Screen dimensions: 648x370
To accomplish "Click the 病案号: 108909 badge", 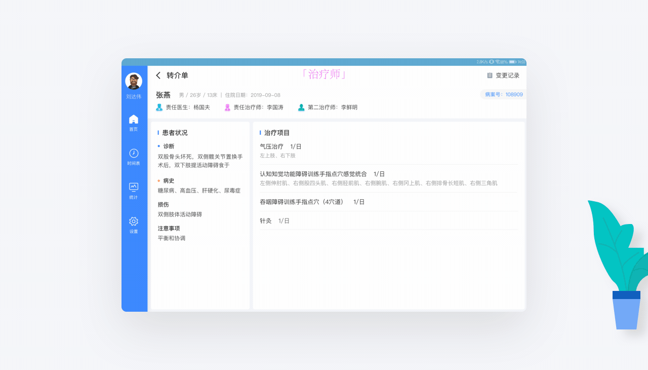I will point(503,94).
